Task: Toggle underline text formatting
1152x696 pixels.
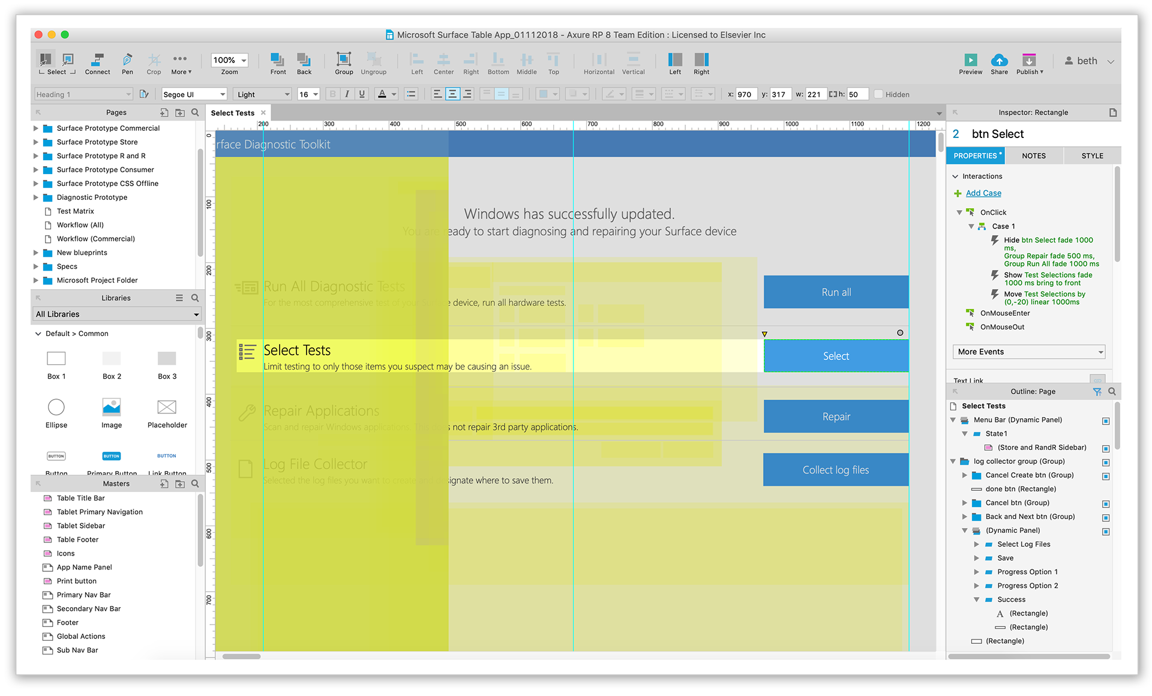Action: click(x=362, y=94)
